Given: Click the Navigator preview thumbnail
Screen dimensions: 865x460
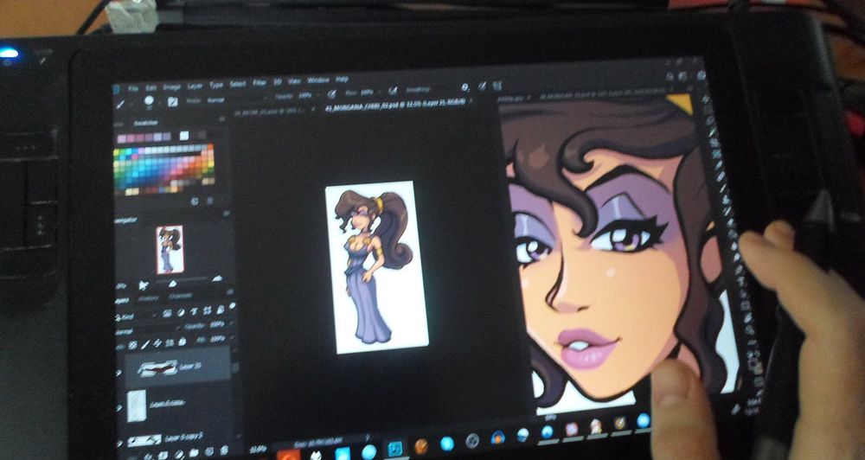Looking at the screenshot, I should (170, 250).
